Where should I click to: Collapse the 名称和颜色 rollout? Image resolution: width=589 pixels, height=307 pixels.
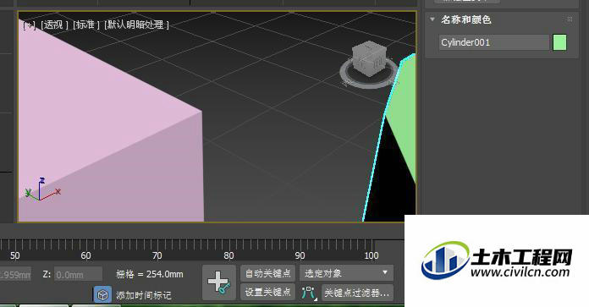[x=432, y=19]
